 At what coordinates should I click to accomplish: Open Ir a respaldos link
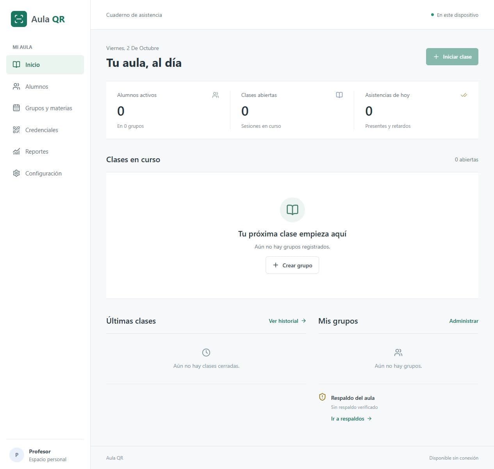[351, 419]
